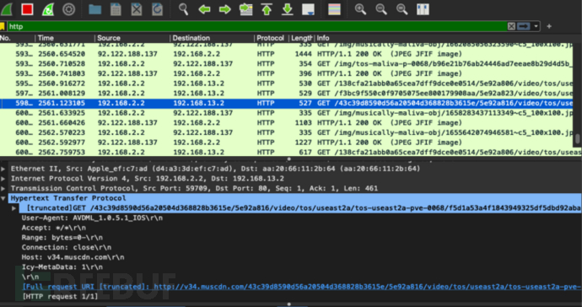Jump to the first packet with the up arrow
582x307 pixels.
(267, 9)
